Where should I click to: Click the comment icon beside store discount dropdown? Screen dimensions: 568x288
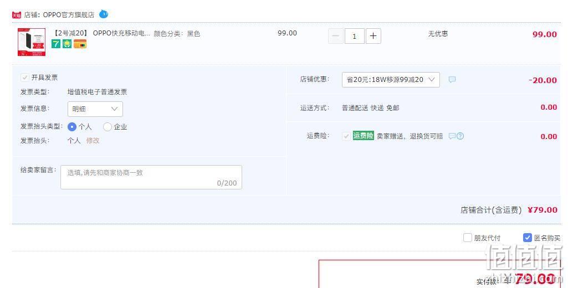[452, 80]
